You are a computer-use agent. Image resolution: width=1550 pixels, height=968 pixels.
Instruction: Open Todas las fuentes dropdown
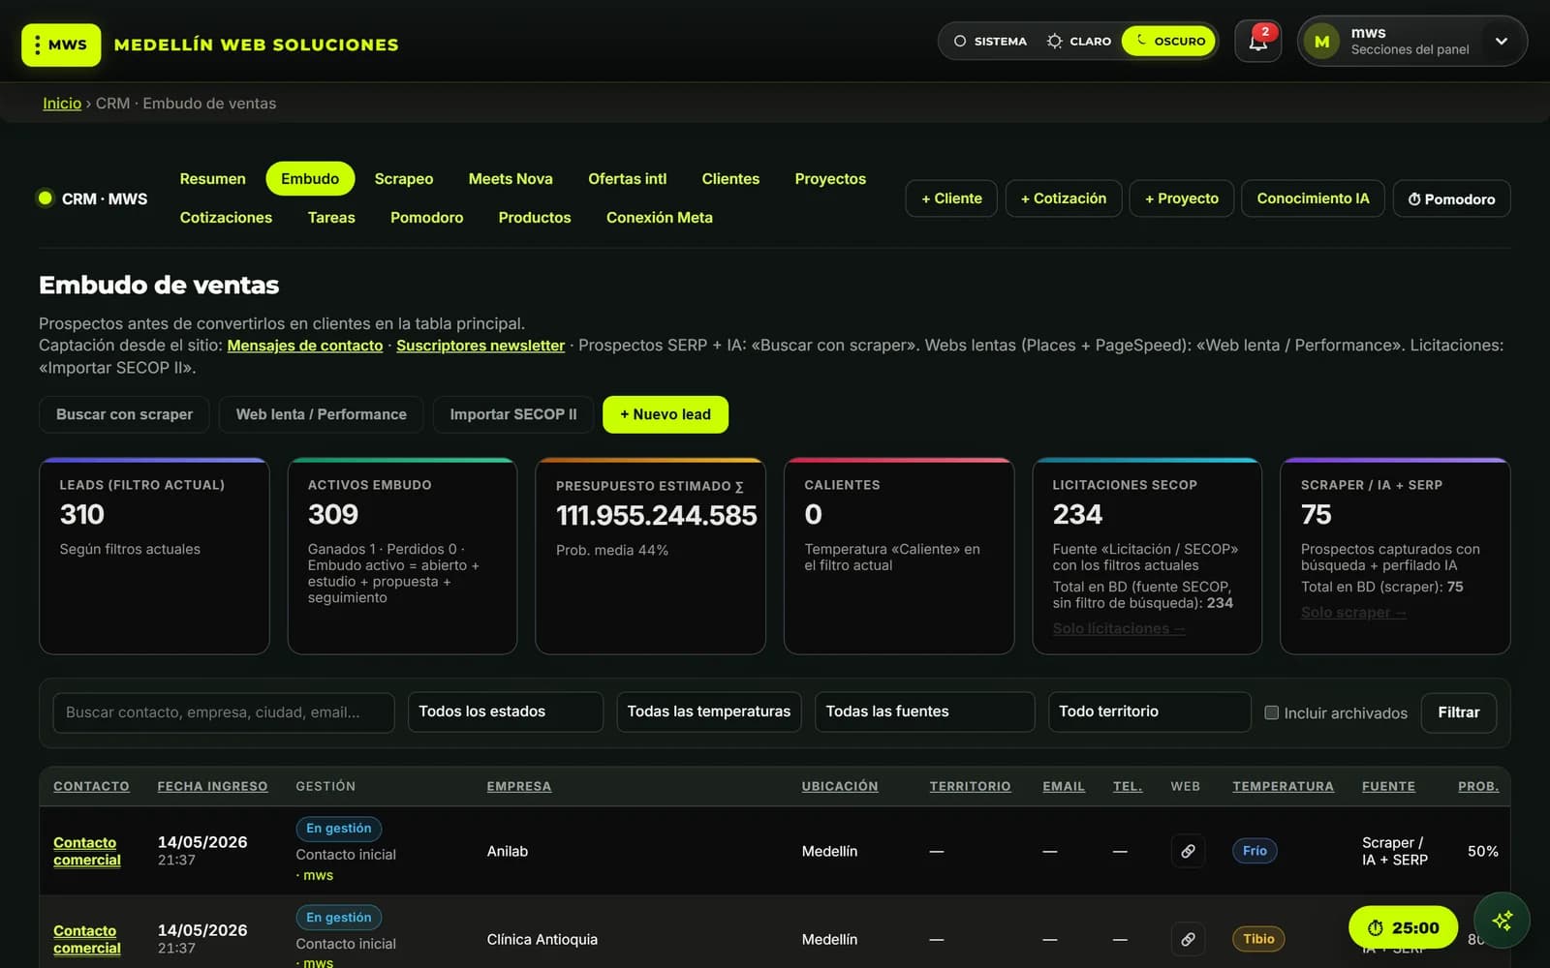[x=924, y=711]
